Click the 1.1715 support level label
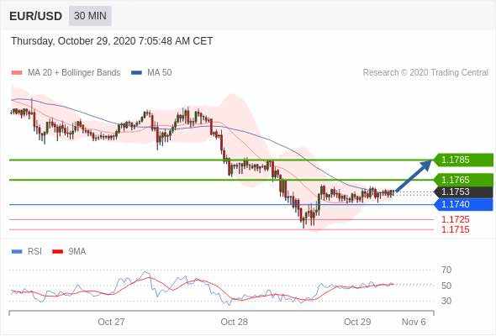Viewport: 496px width, 336px height. (456, 229)
